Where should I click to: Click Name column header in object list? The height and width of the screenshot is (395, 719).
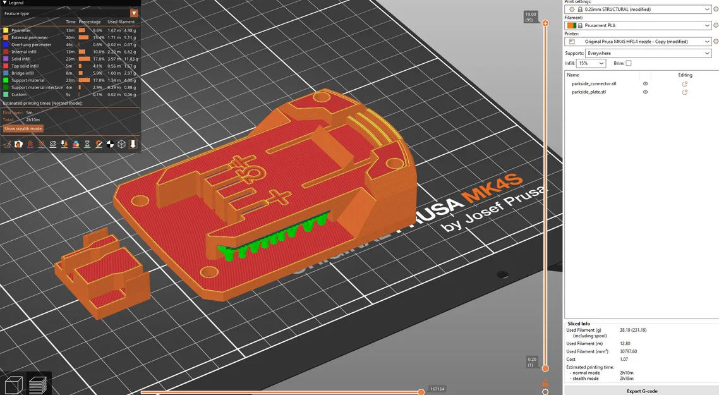572,75
